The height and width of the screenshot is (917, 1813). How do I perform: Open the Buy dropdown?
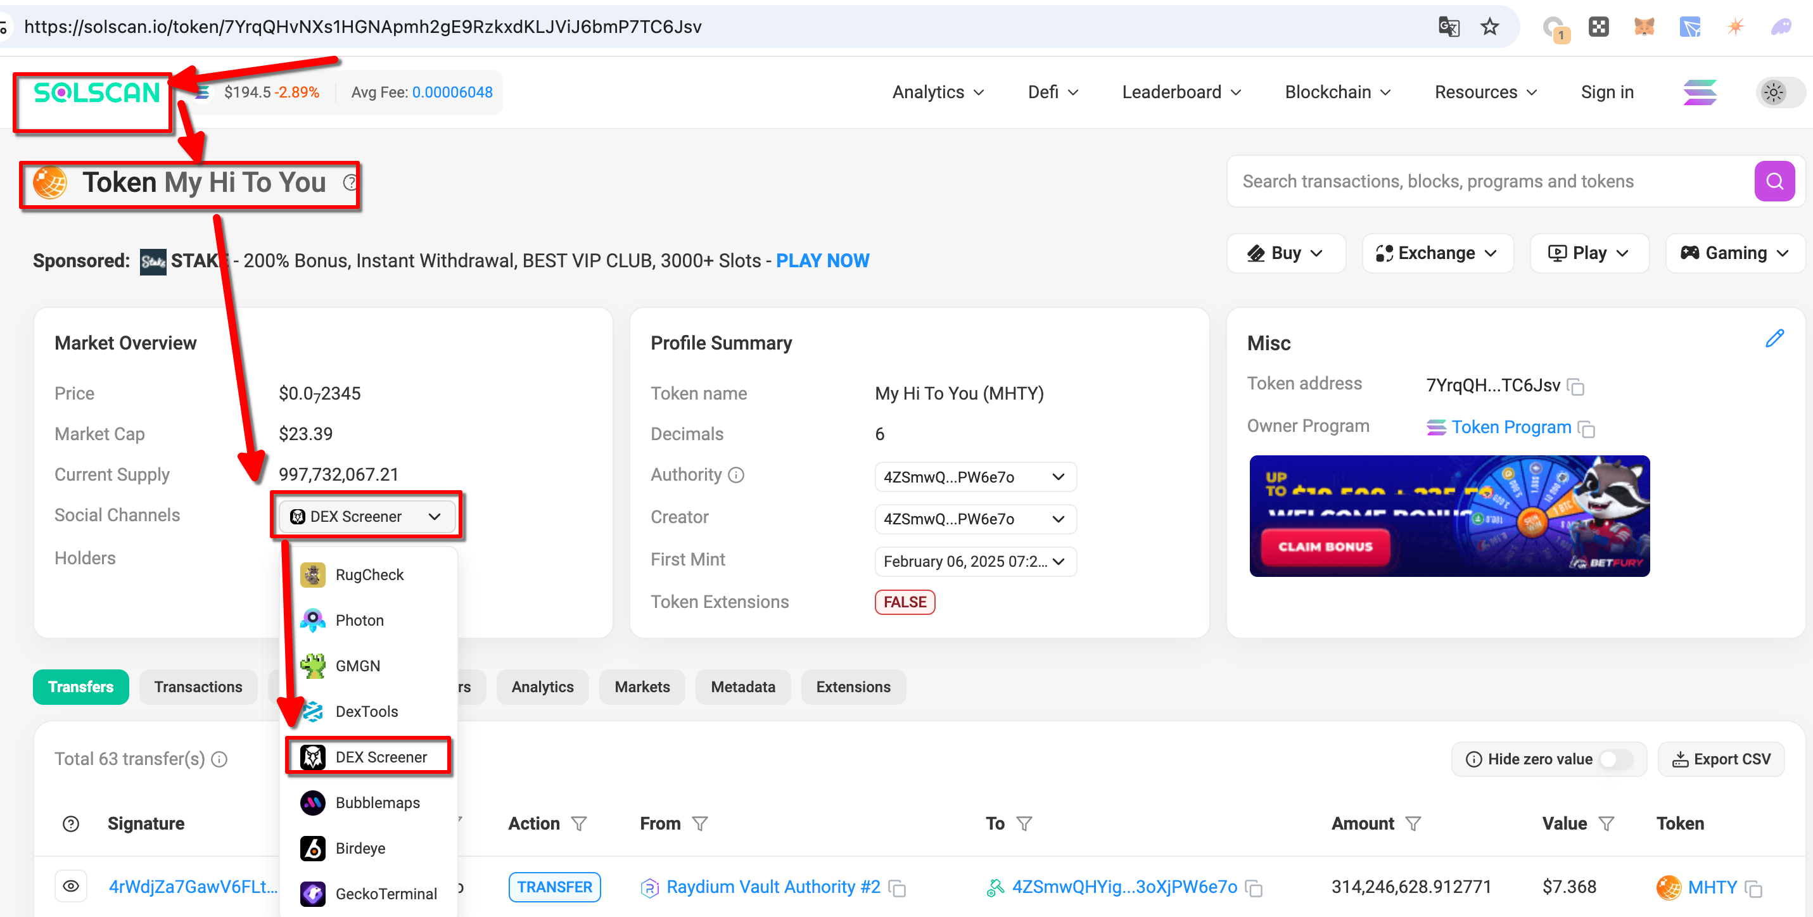pyautogui.click(x=1285, y=253)
